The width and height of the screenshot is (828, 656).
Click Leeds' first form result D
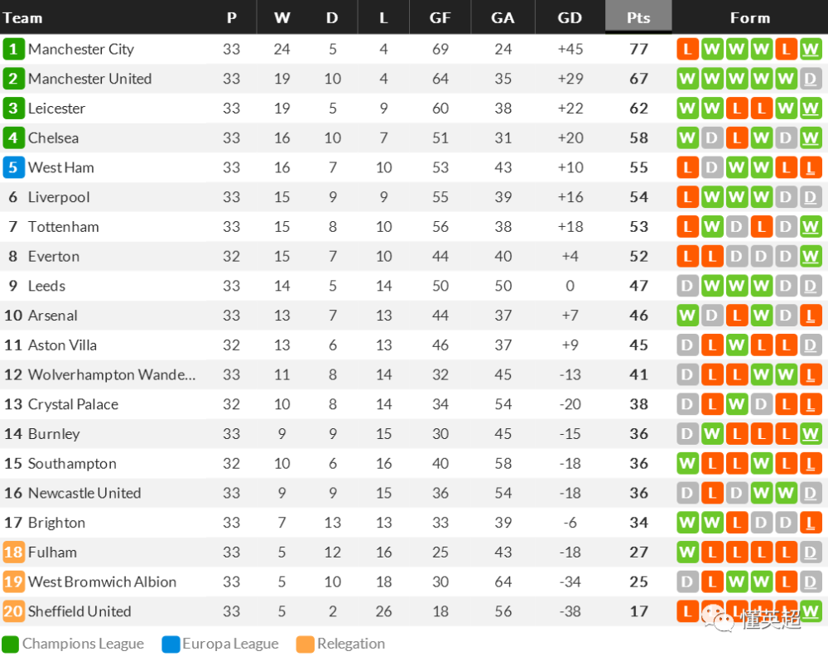[687, 286]
